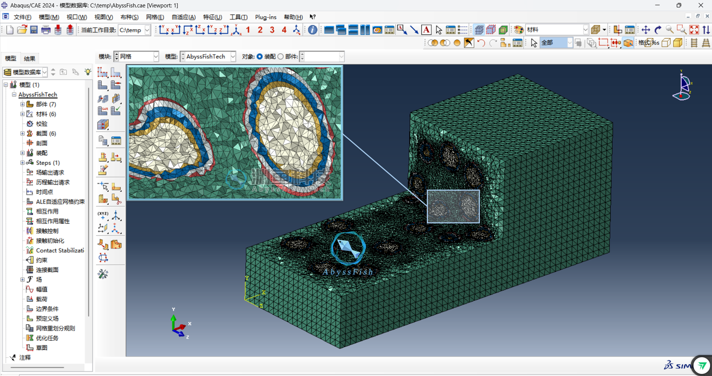Open a model database file

(22, 30)
